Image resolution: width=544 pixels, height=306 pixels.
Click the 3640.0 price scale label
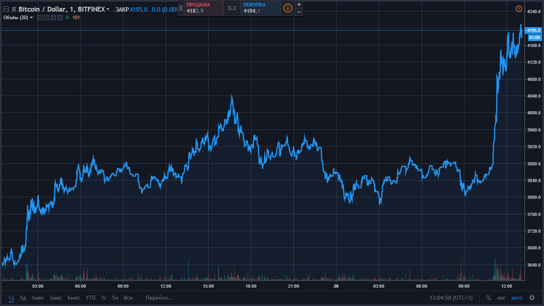point(534,265)
